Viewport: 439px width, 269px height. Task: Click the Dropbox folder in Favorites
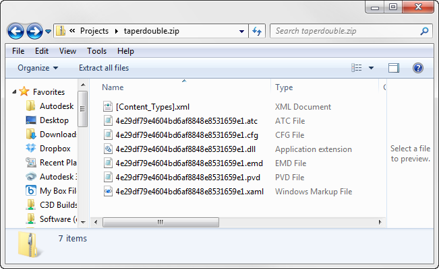click(x=55, y=149)
